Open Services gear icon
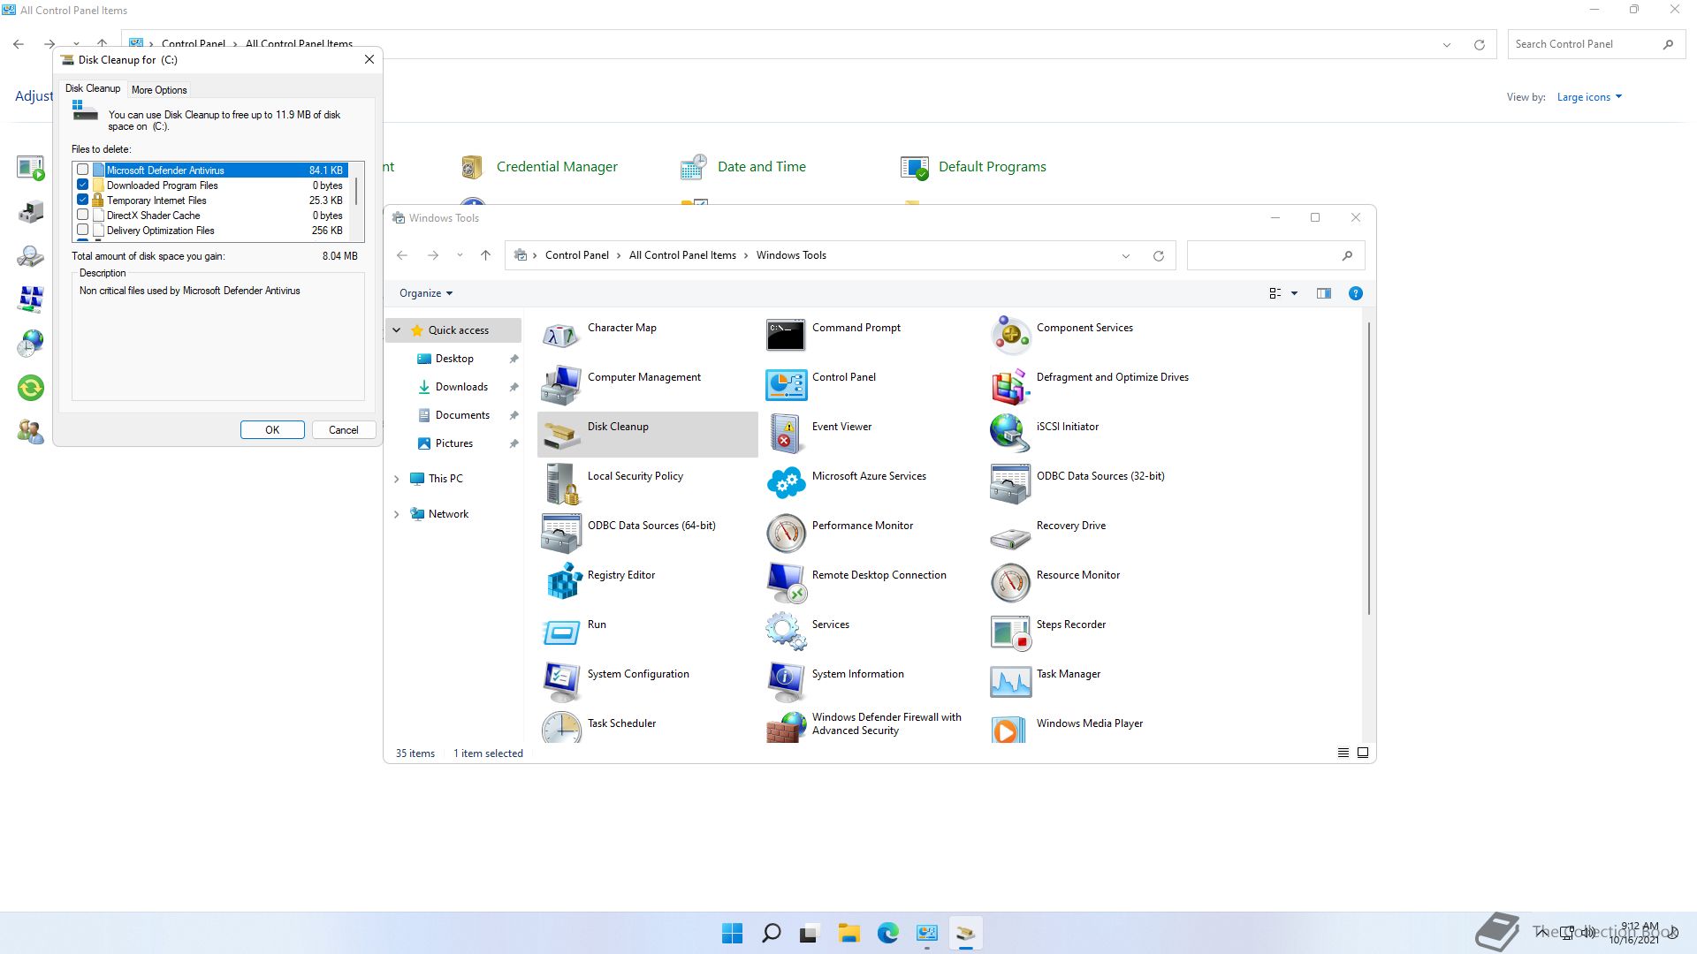Viewport: 1697px width, 954px height. click(x=786, y=632)
